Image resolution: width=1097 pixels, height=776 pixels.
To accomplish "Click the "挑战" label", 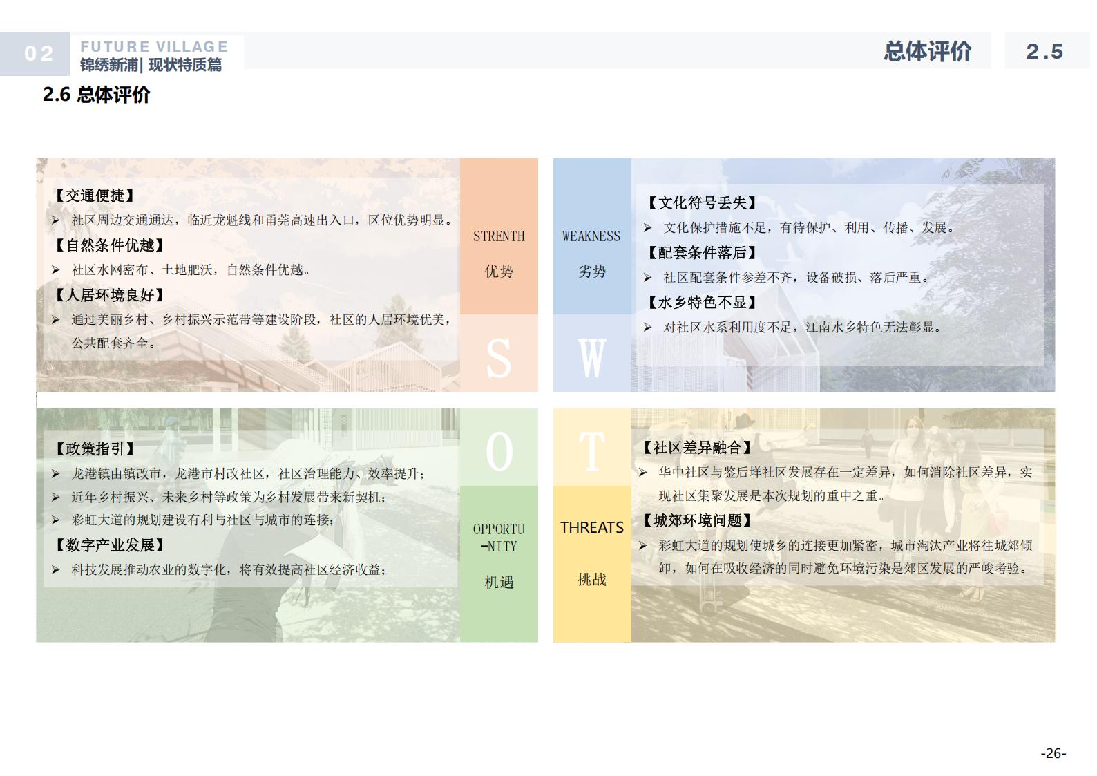I will coord(592,580).
